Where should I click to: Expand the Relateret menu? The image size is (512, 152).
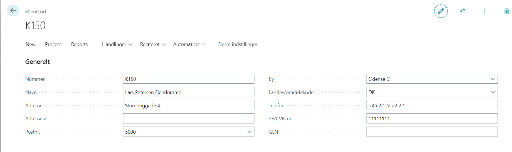tap(153, 44)
